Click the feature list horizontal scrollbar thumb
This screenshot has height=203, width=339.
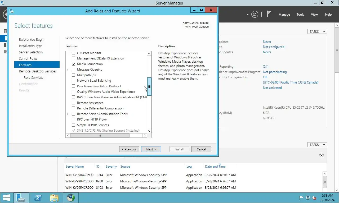click(x=100, y=136)
